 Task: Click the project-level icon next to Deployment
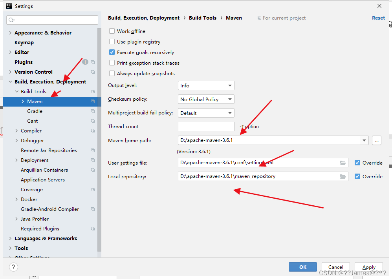click(93, 160)
